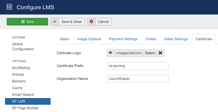Click the eye preview icon for Certificate Logo
This screenshot has width=218, height=112.
[x=111, y=53]
